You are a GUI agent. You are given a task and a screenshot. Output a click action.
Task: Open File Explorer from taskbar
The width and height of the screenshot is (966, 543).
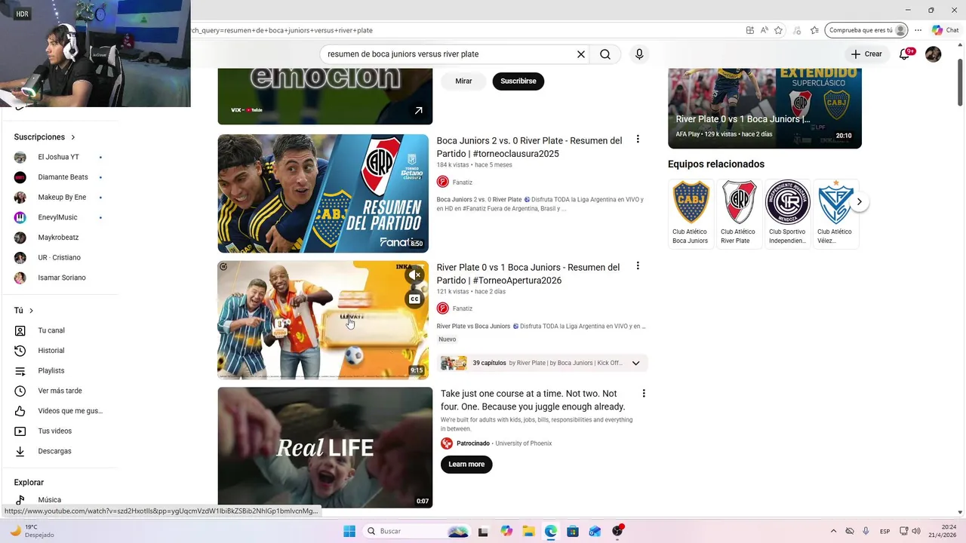[528, 531]
